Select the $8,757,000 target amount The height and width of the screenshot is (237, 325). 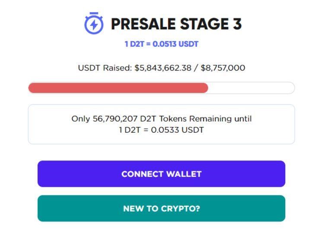pyautogui.click(x=223, y=68)
